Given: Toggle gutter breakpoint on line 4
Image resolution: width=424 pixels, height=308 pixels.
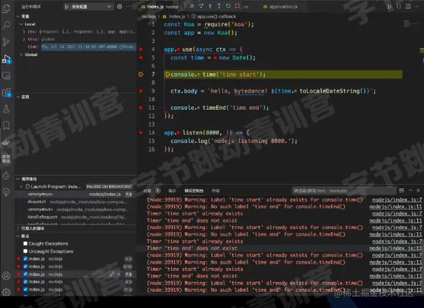Looking at the screenshot, I should [141, 50].
